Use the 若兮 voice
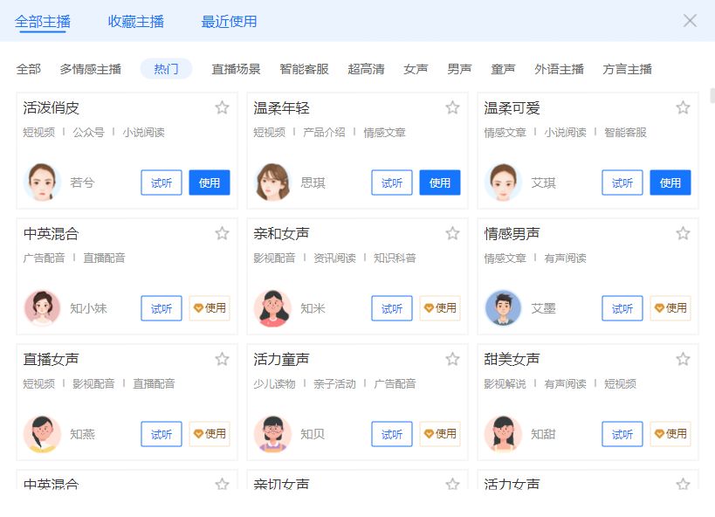Image resolution: width=715 pixels, height=517 pixels. click(210, 183)
